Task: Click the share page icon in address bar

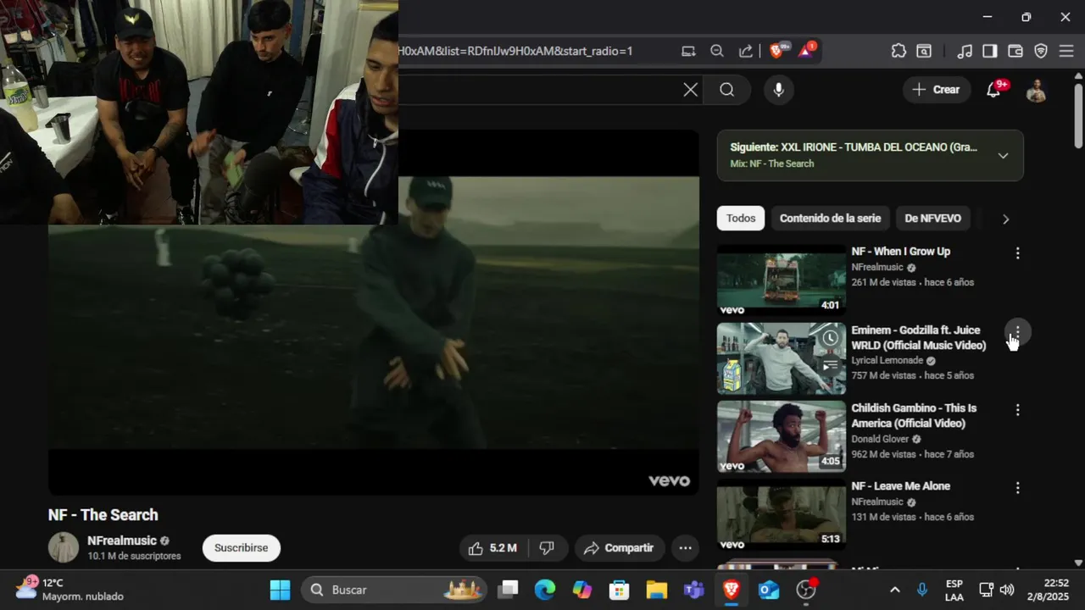Action: tap(746, 51)
